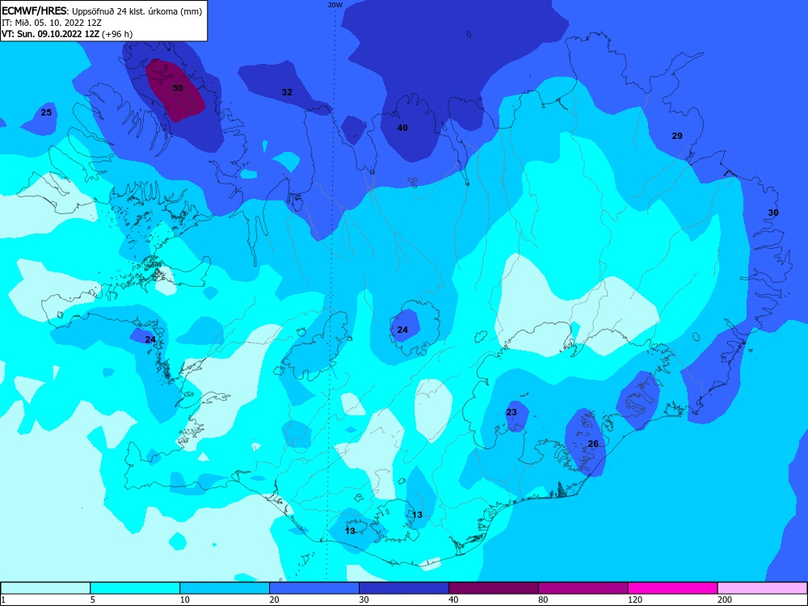Pick the magenta 80–120 mm legend swatch
Screen dimensions: 808x606
(583, 588)
